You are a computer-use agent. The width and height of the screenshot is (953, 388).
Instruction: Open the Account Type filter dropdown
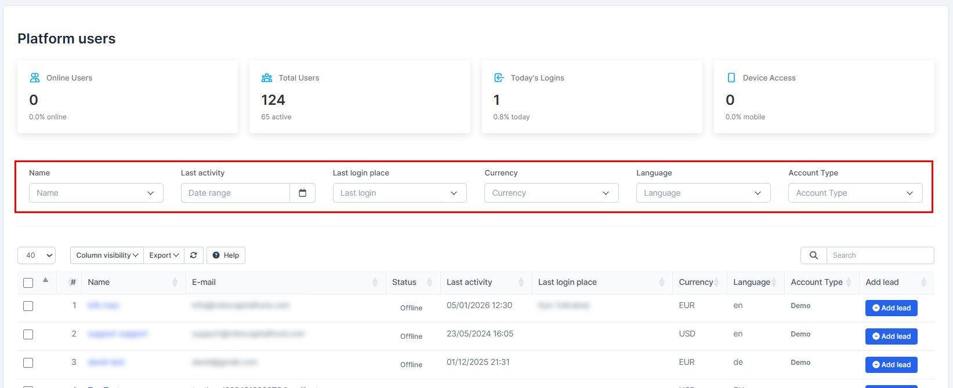coord(855,193)
